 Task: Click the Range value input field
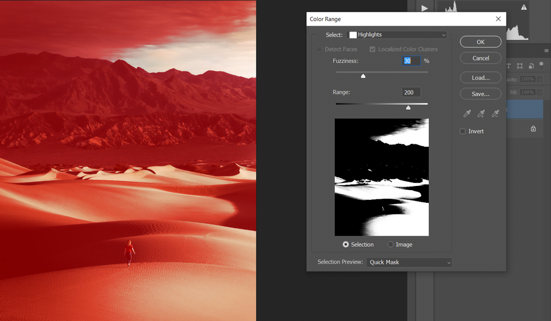tap(411, 92)
